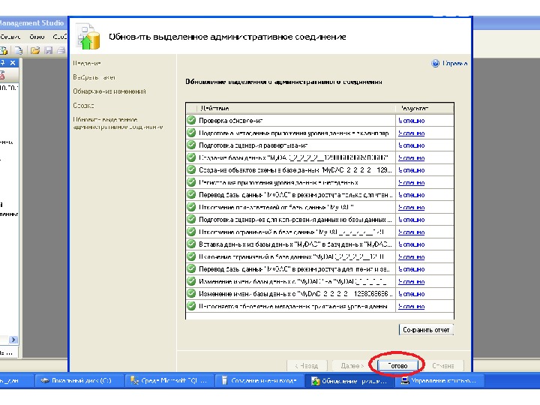Click Обновить выделенное административное соединение sidebar step
This screenshot has width=540, height=405.
click(x=118, y=123)
